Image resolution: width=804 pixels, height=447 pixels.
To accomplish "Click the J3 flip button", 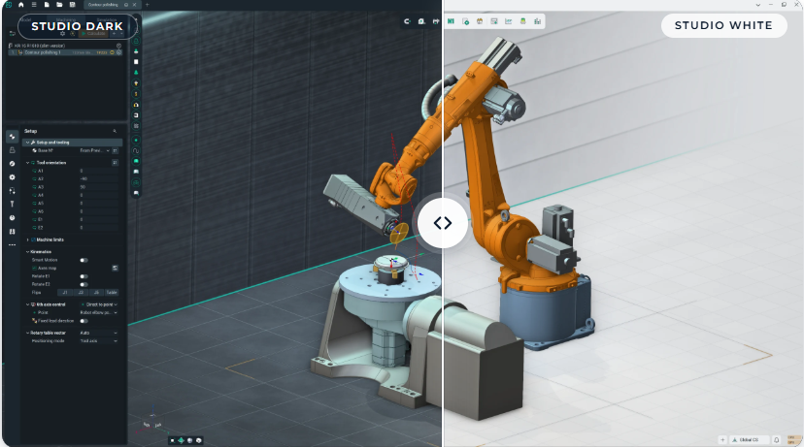I will (x=81, y=293).
